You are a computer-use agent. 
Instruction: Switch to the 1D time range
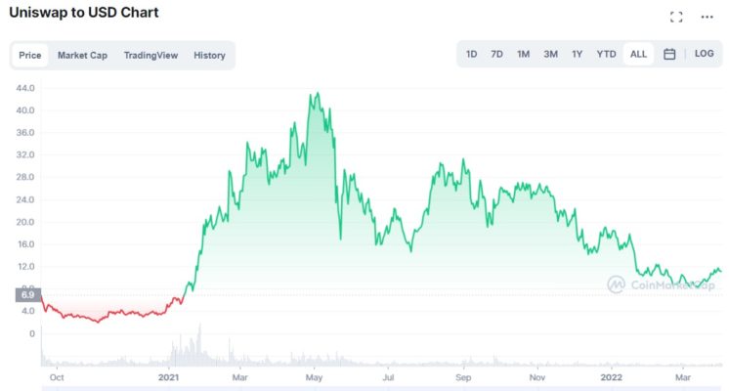click(x=472, y=55)
